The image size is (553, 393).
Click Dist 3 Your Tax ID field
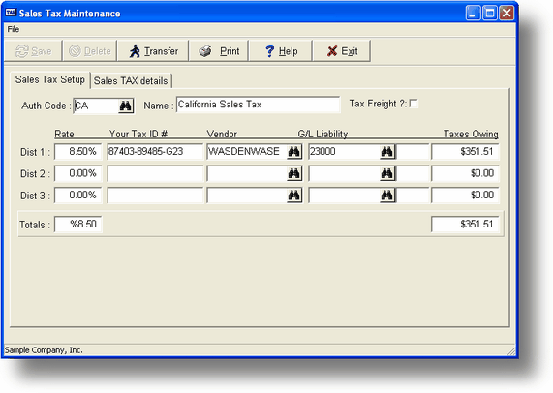155,196
